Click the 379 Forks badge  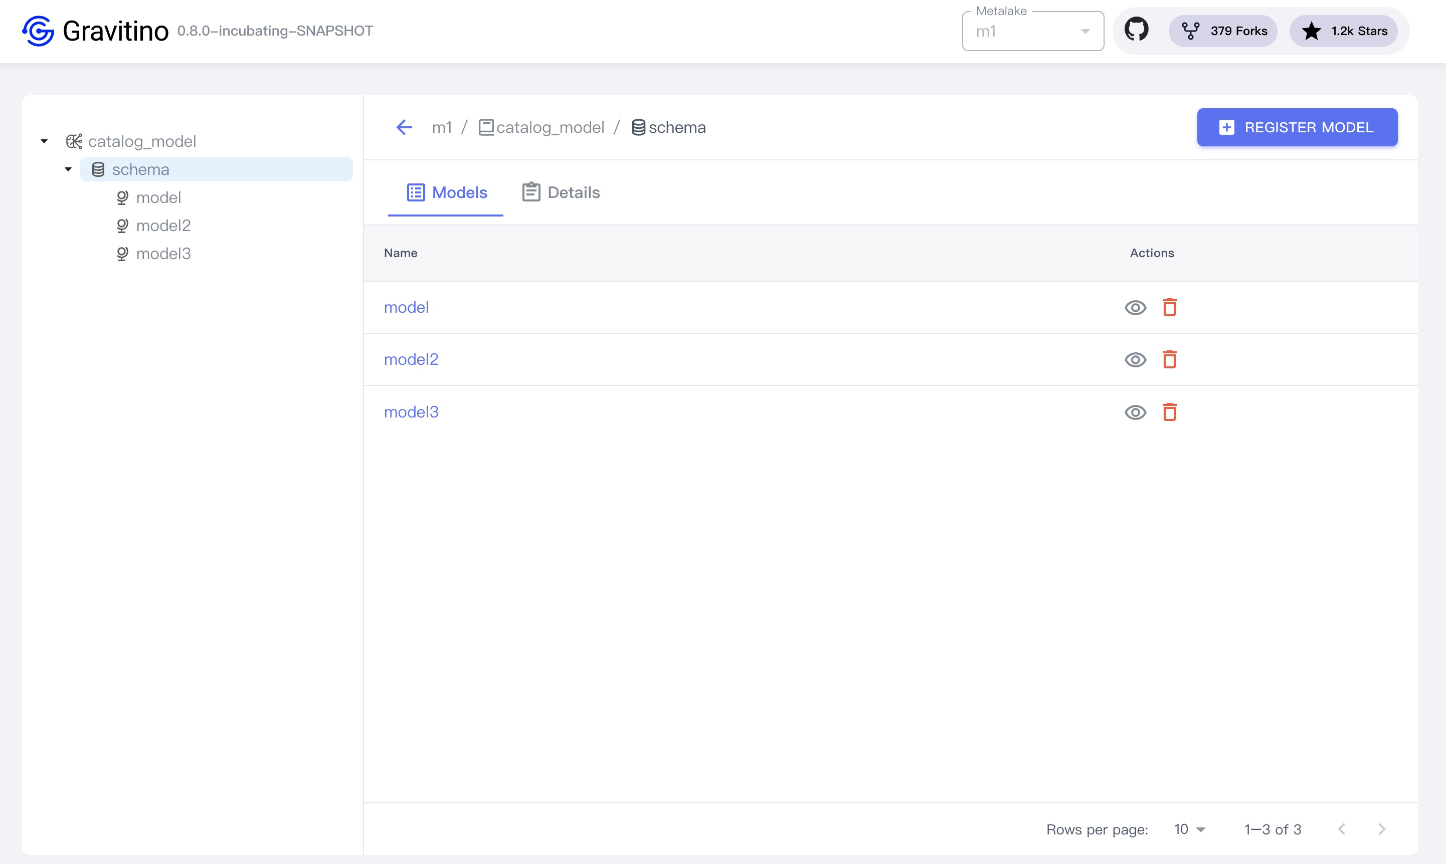[1223, 31]
